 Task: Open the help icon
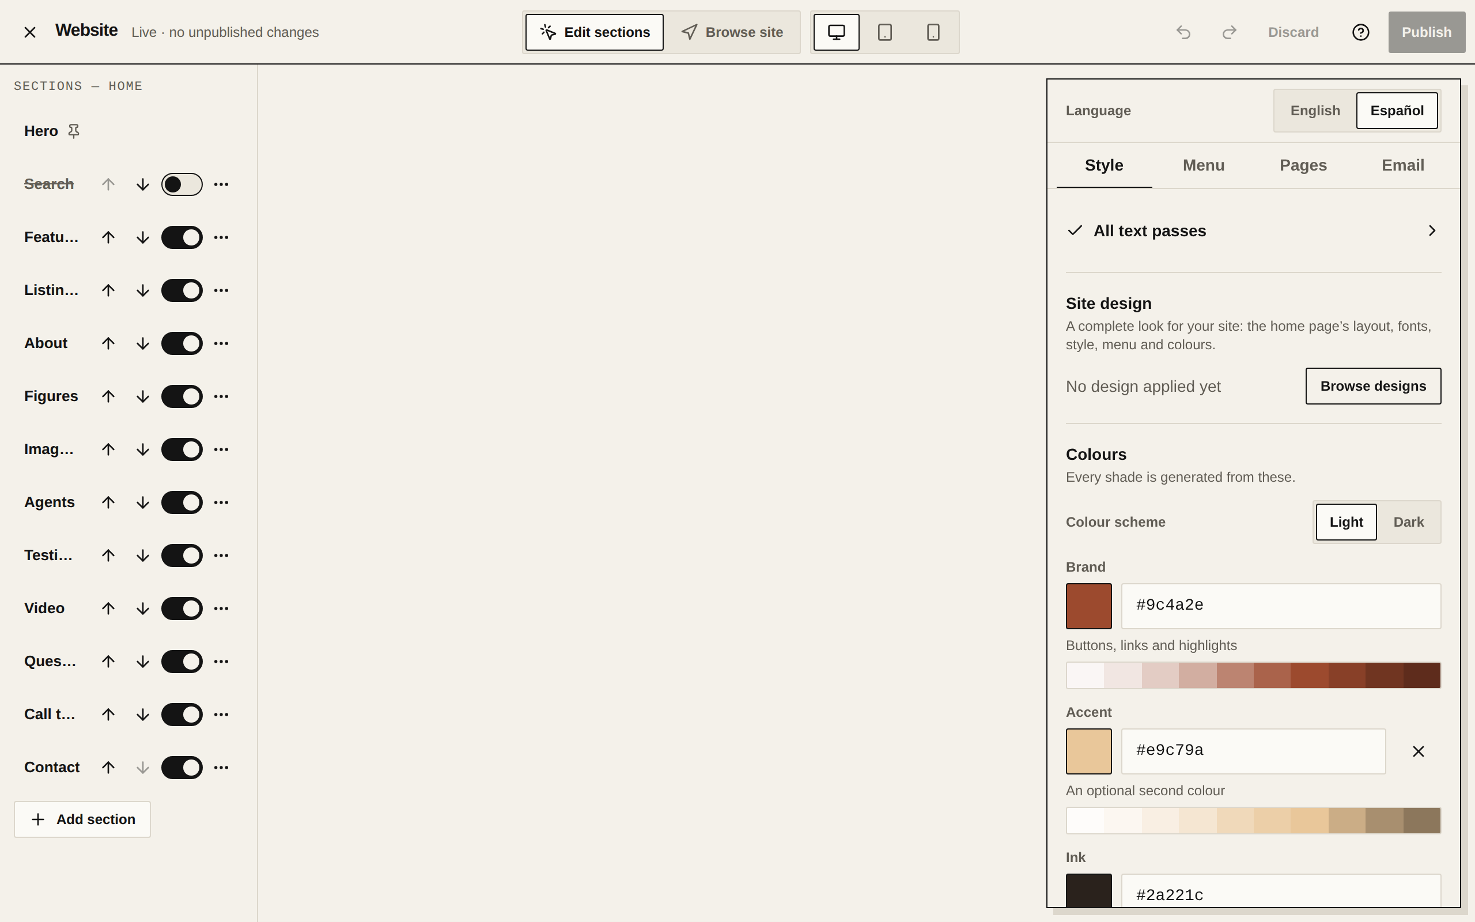coord(1360,32)
